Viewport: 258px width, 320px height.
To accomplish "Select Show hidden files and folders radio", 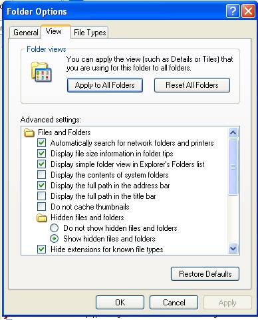I will pyautogui.click(x=54, y=239).
